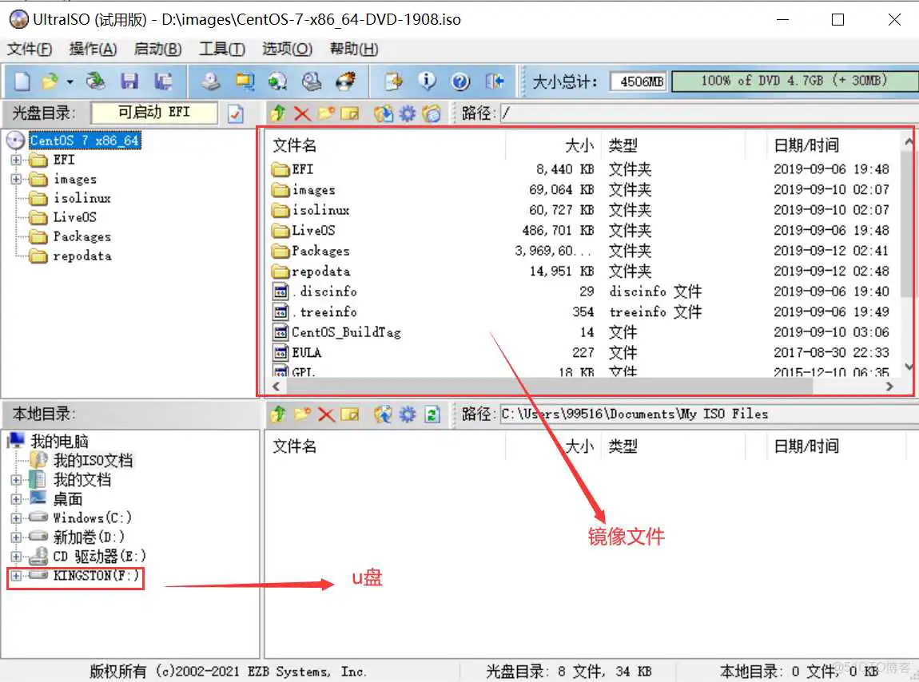Expand the 新加卷(D:) drive node
The height and width of the screenshot is (682, 919).
tap(16, 537)
